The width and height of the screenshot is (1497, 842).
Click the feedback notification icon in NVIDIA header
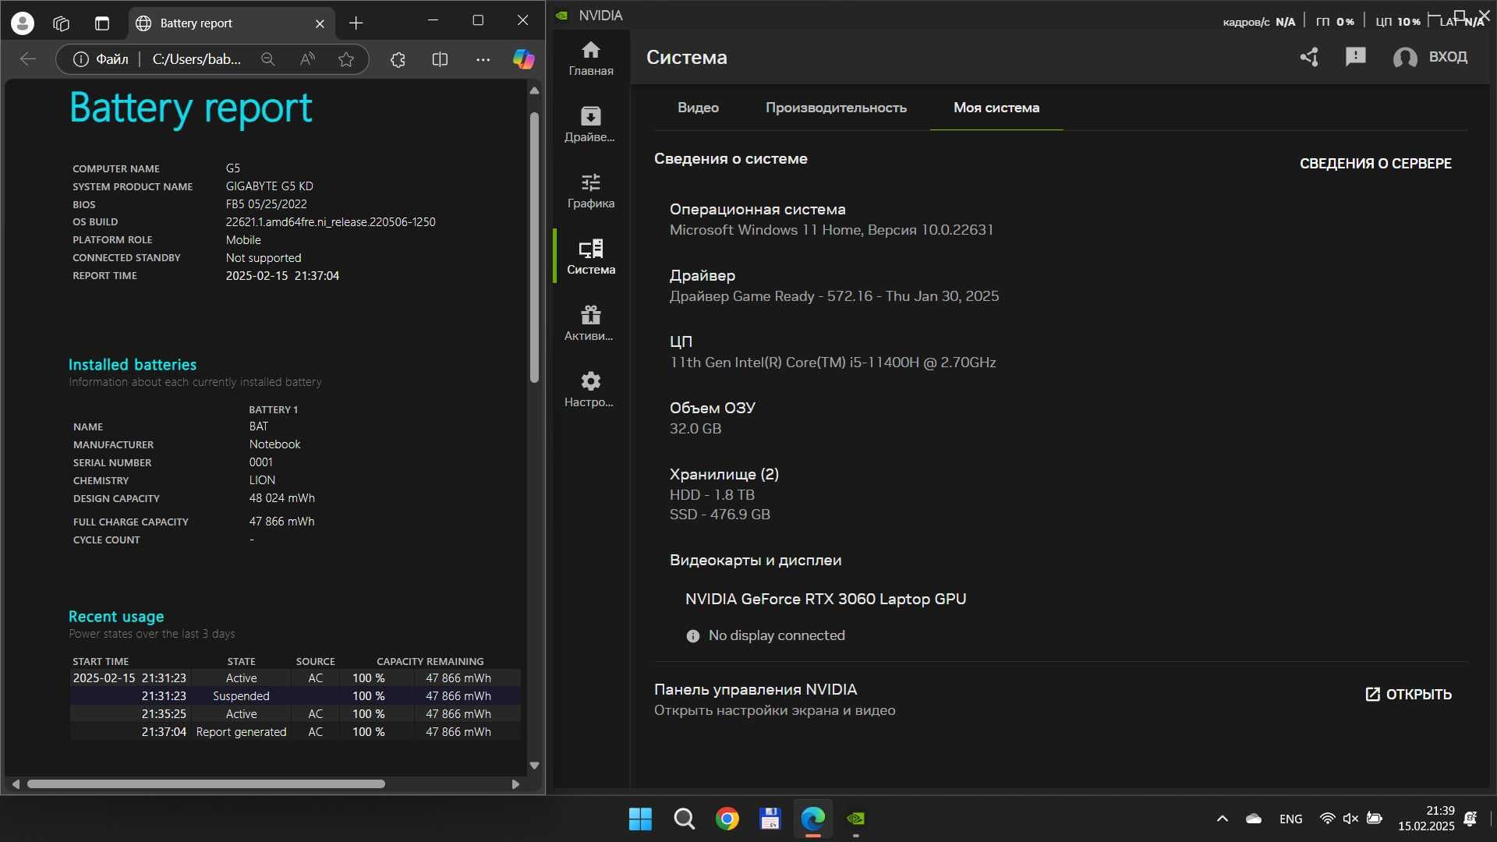pyautogui.click(x=1355, y=57)
